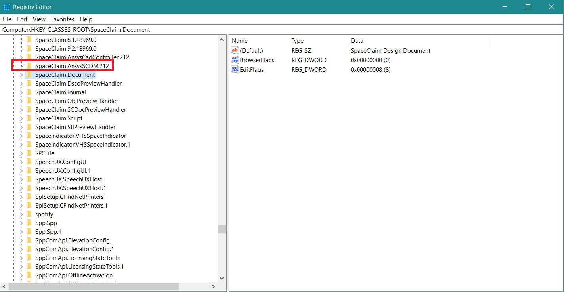Click the EditFlags DWORD value icon

(235, 70)
